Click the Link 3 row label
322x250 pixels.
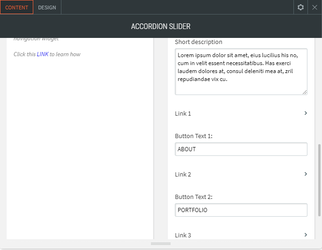pos(183,235)
